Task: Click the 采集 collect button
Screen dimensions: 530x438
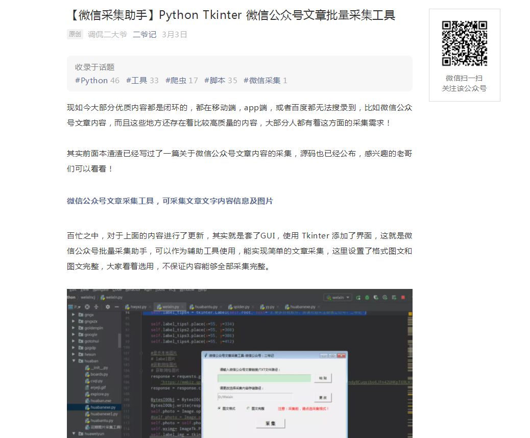Action: click(x=271, y=424)
